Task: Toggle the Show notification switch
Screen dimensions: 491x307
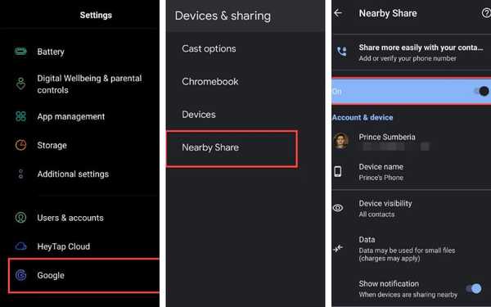Action: point(474,288)
